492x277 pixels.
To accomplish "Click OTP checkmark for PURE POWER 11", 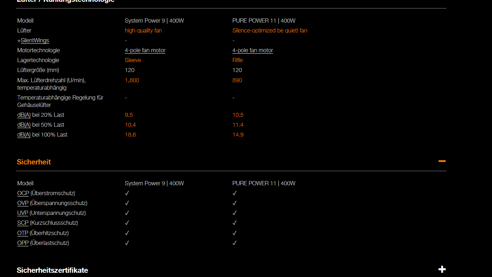I will [x=235, y=233].
